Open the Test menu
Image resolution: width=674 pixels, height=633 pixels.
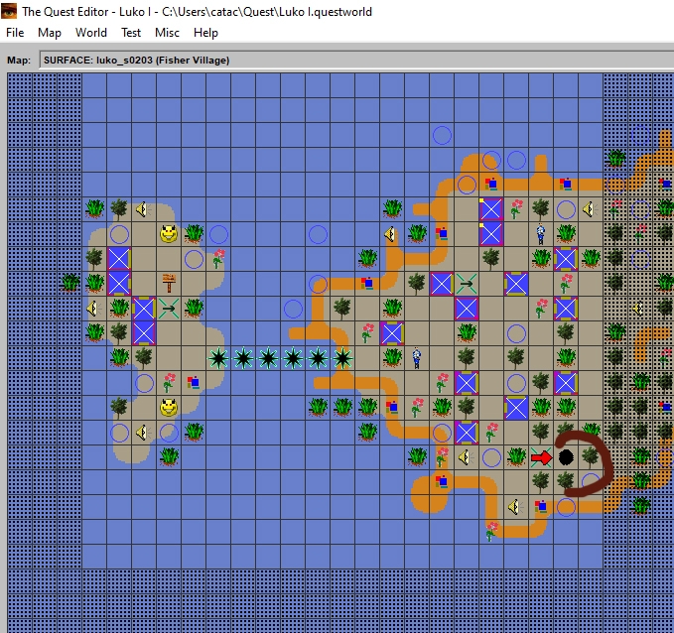click(131, 33)
